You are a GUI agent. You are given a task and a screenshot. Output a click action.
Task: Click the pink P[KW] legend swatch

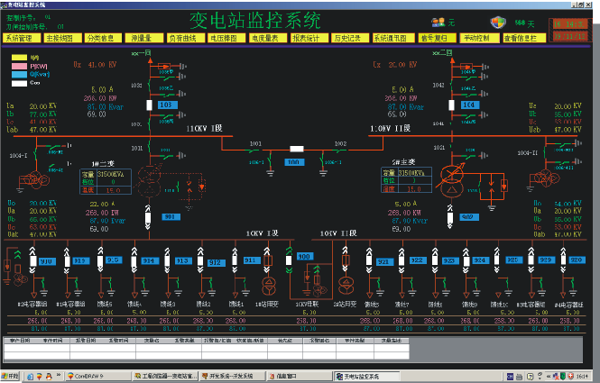point(17,67)
